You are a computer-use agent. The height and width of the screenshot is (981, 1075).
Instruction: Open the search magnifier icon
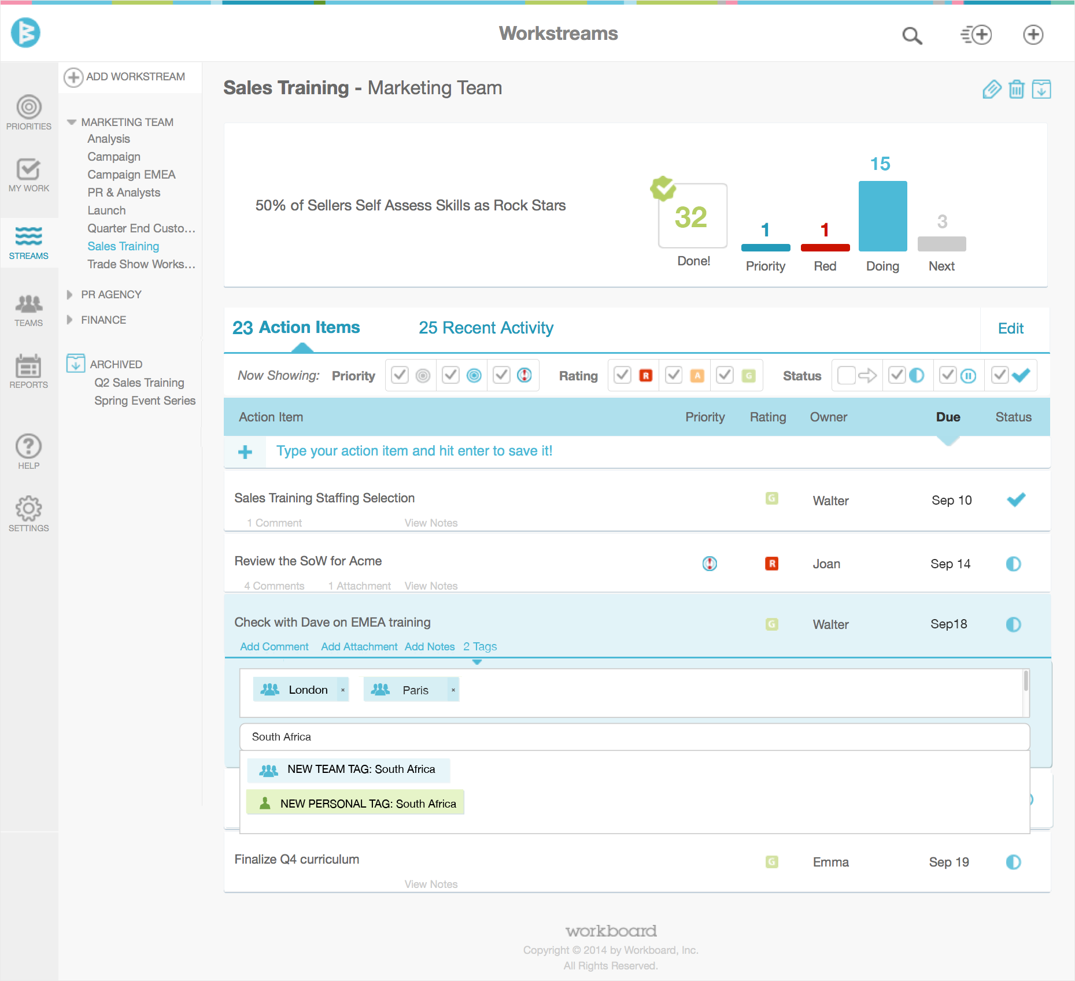click(x=912, y=35)
